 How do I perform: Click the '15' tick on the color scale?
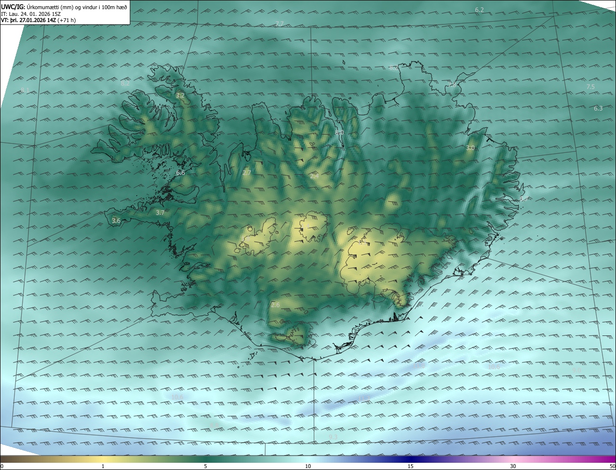point(411,466)
